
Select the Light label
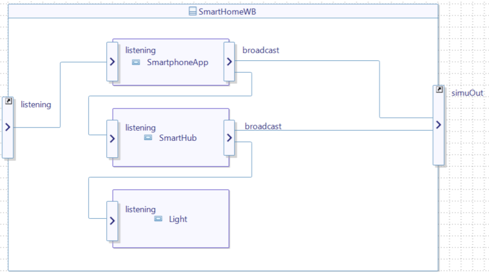pyautogui.click(x=178, y=219)
